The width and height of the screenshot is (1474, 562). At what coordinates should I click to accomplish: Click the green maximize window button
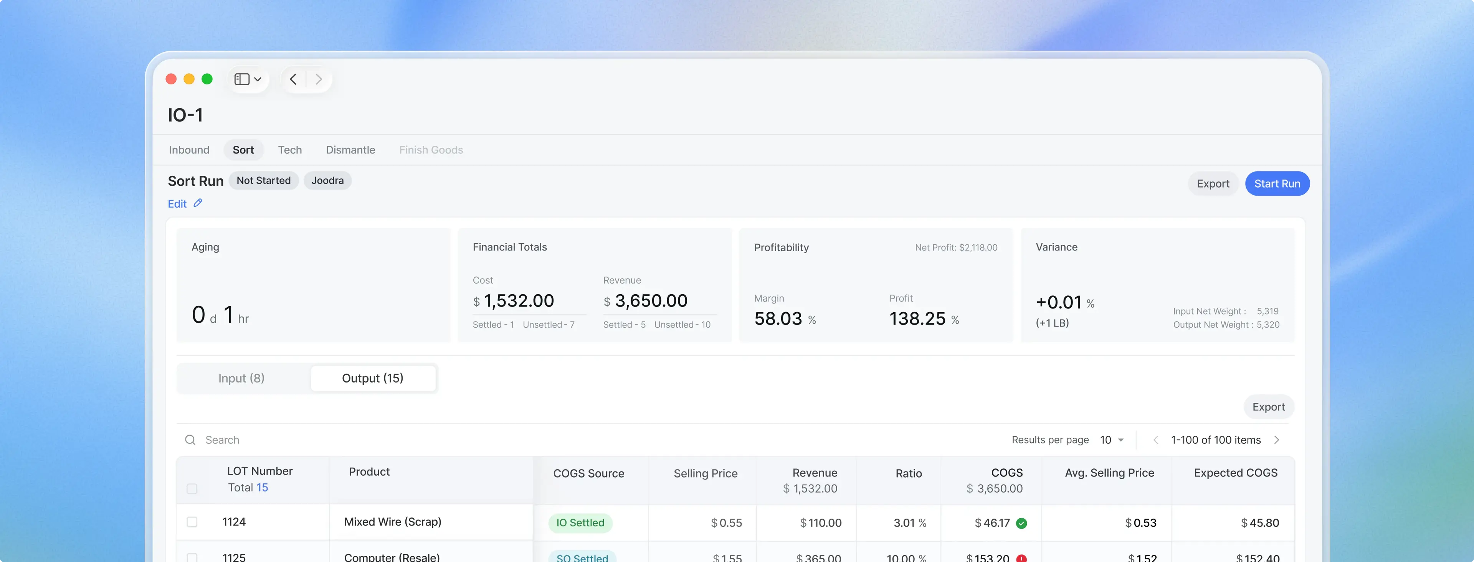coord(207,79)
